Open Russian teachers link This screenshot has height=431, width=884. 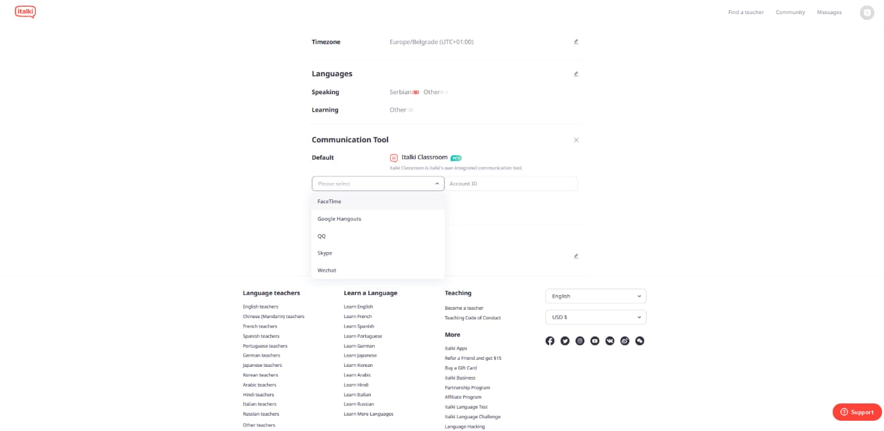[x=260, y=414]
